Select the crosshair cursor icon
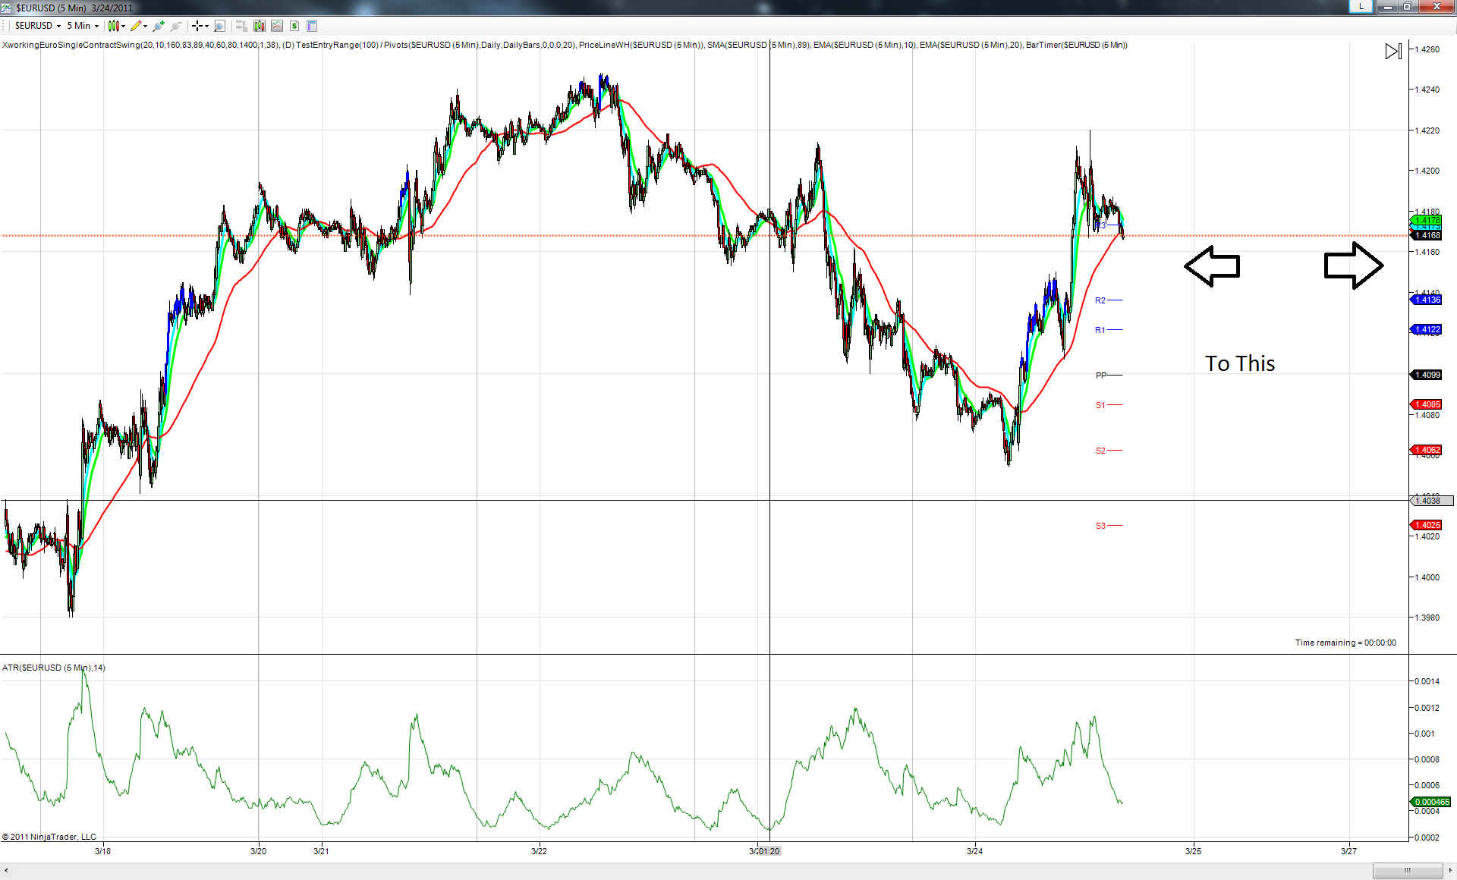The width and height of the screenshot is (1457, 880). click(x=197, y=26)
